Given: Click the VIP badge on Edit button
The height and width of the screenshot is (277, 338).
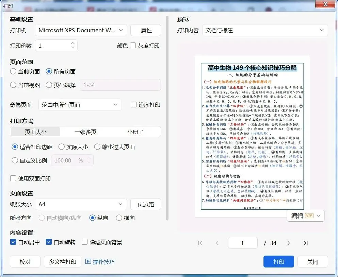Looking at the screenshot, I should 309,216.
